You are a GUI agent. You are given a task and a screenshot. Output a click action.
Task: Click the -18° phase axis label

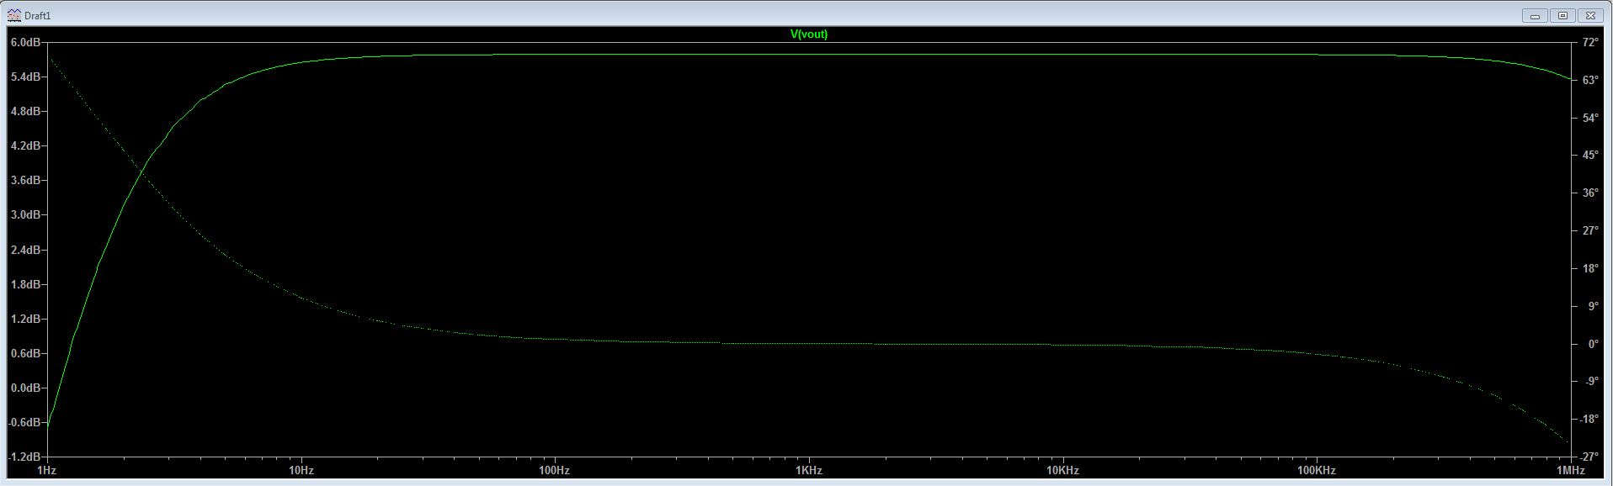(1589, 419)
